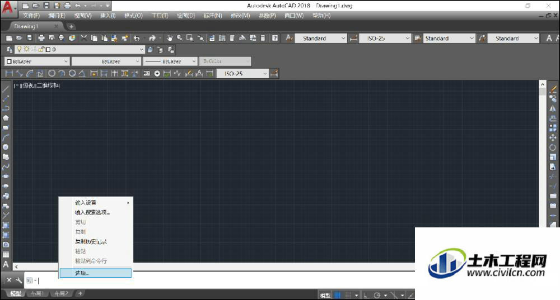Select the Move tool in Modify toolbar
560x300 pixels.
pos(553,137)
